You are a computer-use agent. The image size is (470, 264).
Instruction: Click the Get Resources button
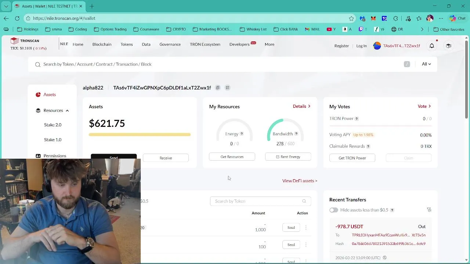point(232,157)
